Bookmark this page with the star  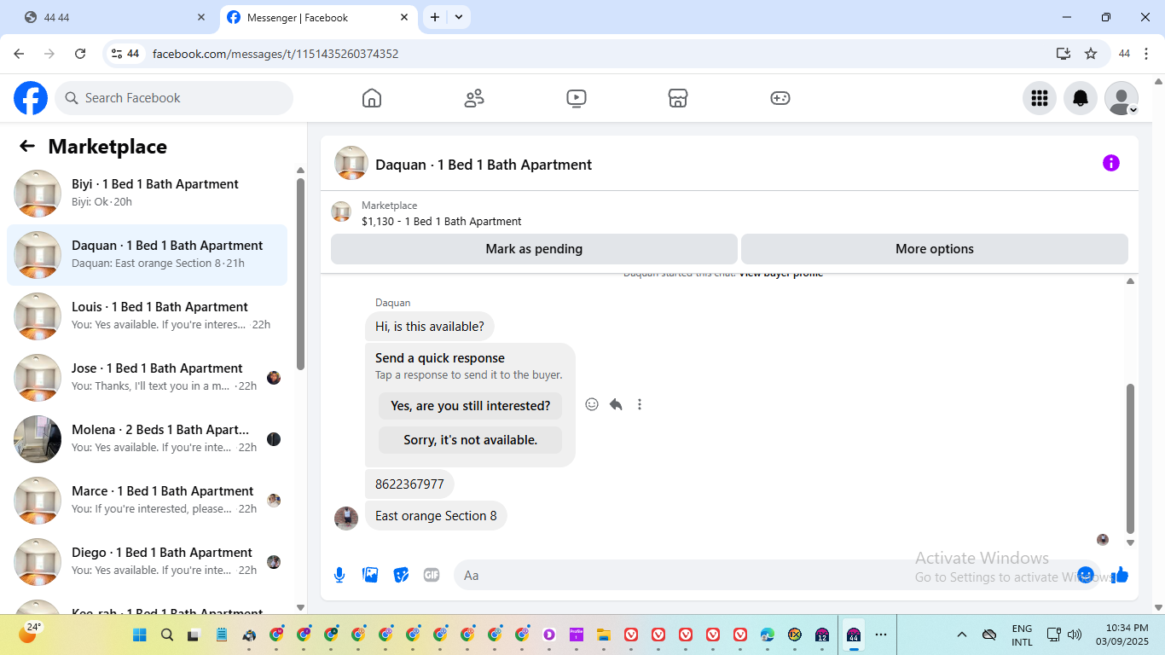[1091, 54]
